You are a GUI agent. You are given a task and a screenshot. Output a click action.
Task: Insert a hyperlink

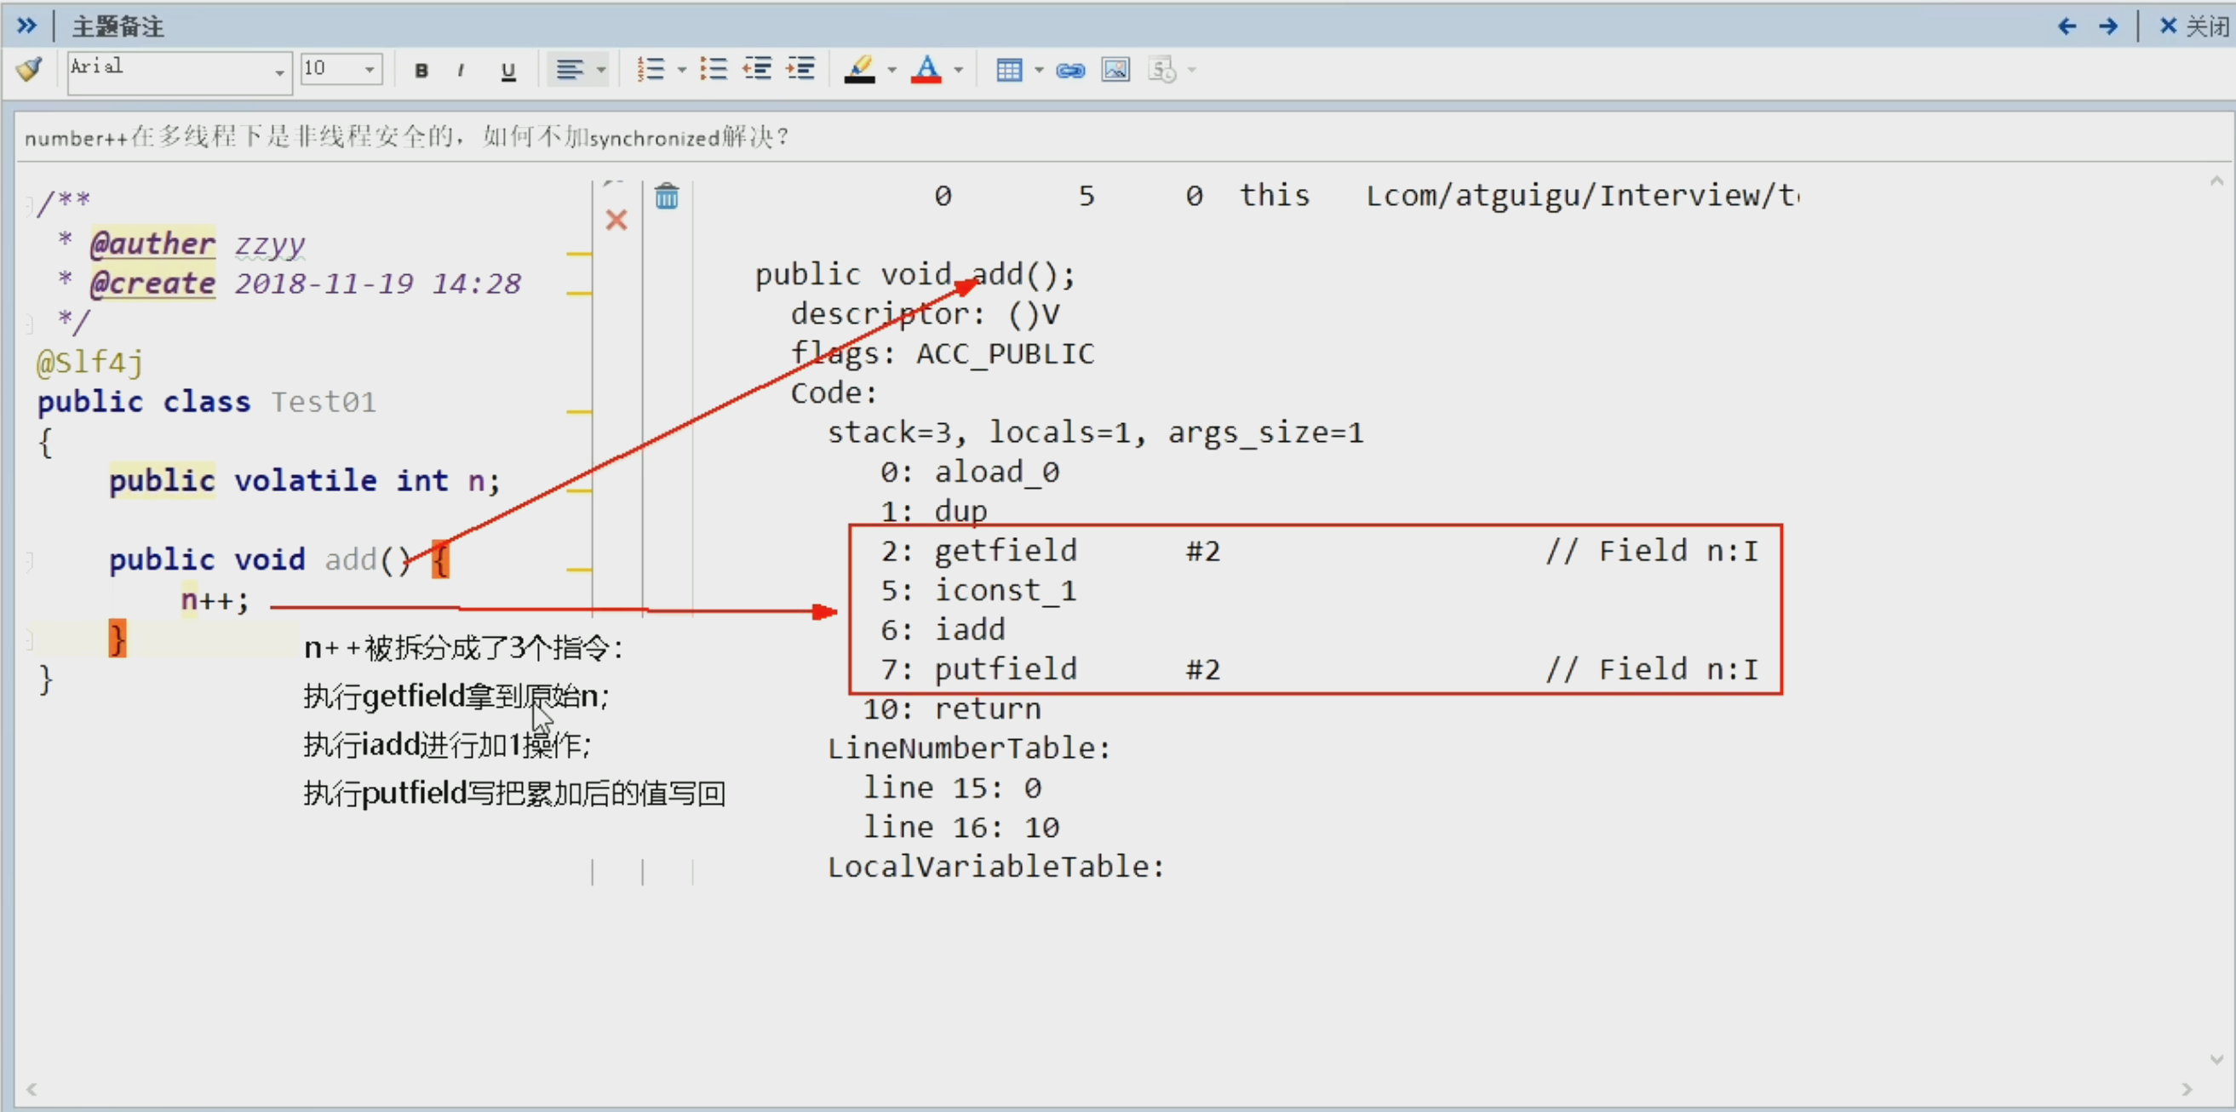(x=1070, y=71)
